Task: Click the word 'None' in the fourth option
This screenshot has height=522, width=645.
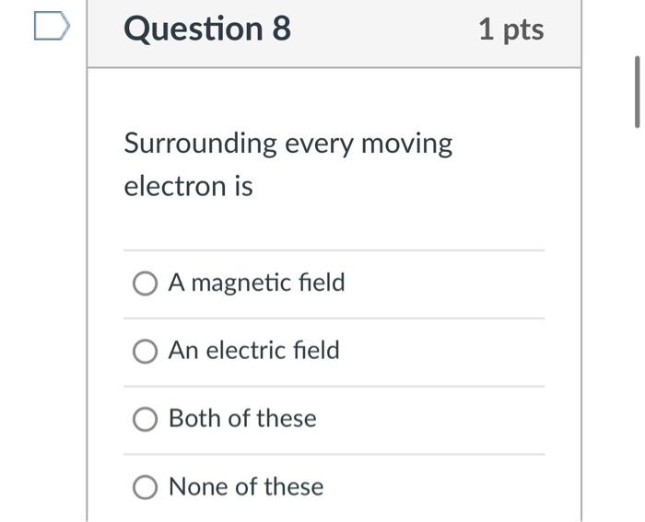Action: click(197, 487)
